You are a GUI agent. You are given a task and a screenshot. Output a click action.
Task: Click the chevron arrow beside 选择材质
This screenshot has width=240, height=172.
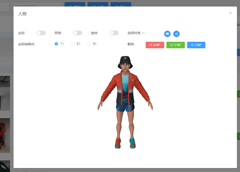pyautogui.click(x=144, y=33)
